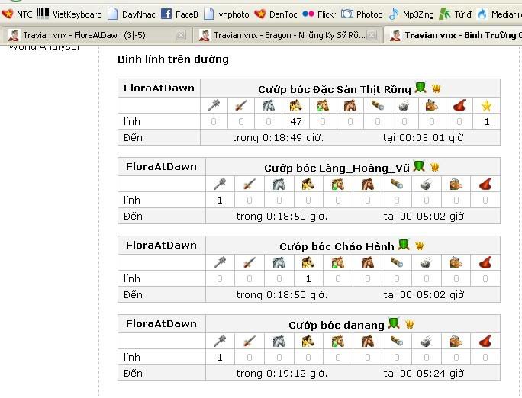Open the Cướp bóc Làng_Hoàng_Vũ link
The width and height of the screenshot is (522, 398).
click(x=337, y=168)
